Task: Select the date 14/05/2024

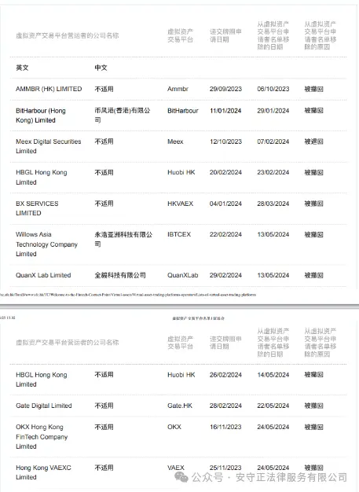Action: tap(273, 375)
